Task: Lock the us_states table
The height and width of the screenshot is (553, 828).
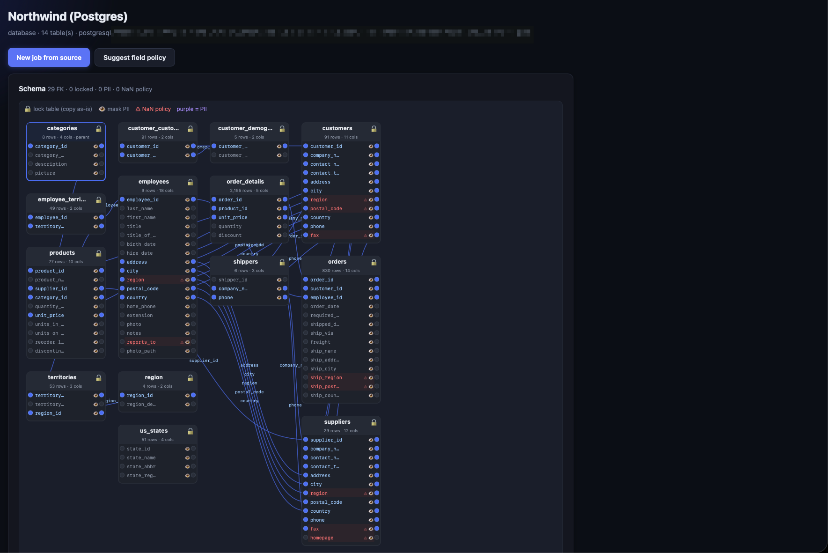Action: click(x=191, y=431)
